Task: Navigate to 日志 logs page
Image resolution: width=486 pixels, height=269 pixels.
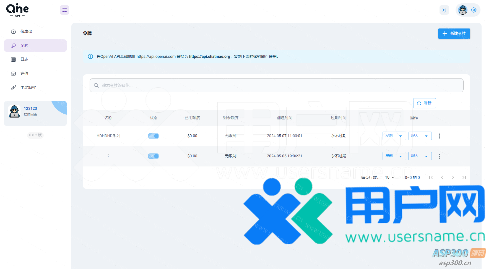Action: tap(24, 59)
